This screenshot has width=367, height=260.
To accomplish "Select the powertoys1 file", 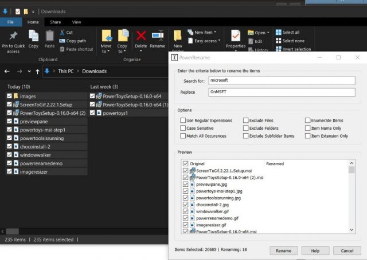I will 115,113.
